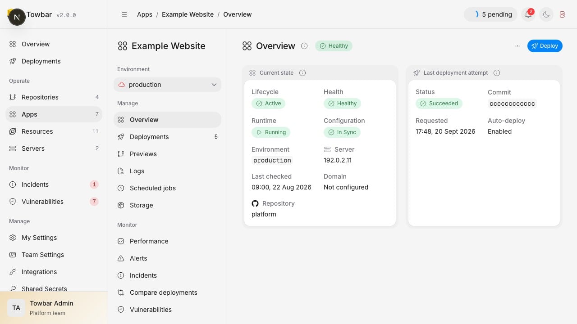The image size is (577, 324).
Task: Open the three-dot more options menu
Action: (x=517, y=46)
